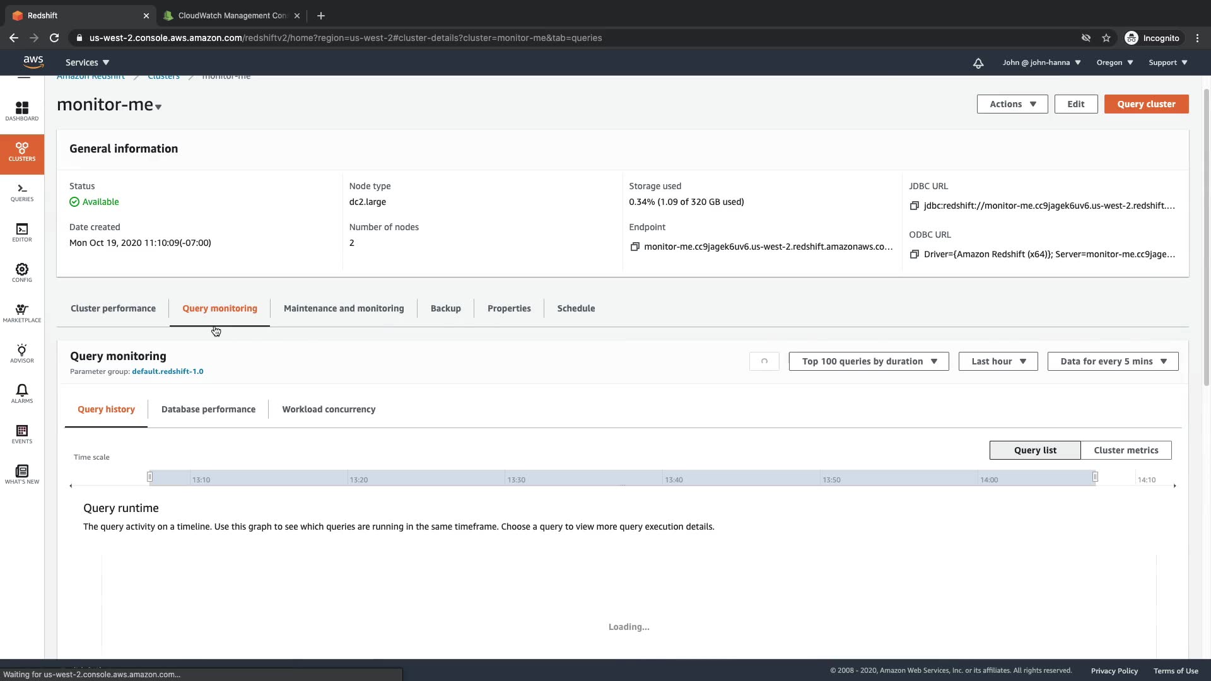
Task: Switch to Maintenance and monitoring tab
Action: click(x=343, y=308)
